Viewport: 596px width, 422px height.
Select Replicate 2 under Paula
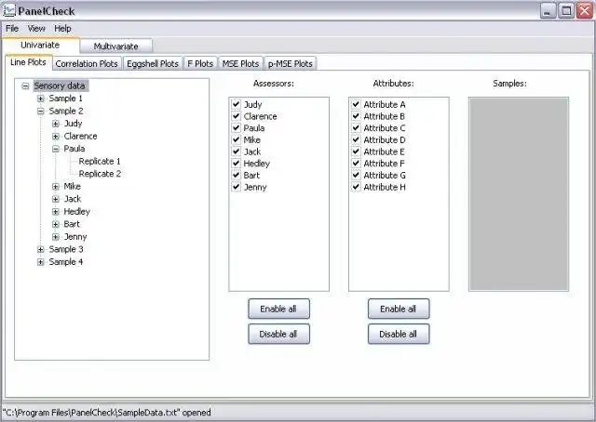point(100,174)
